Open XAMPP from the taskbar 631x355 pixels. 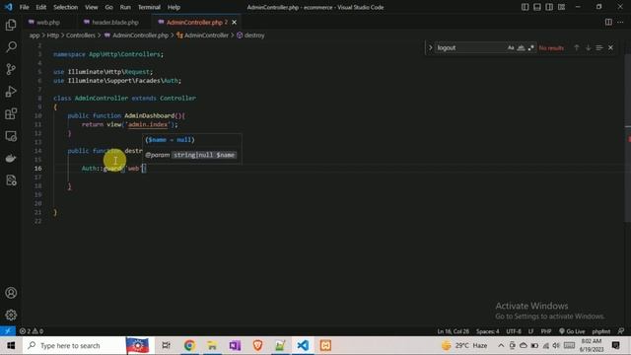325,345
